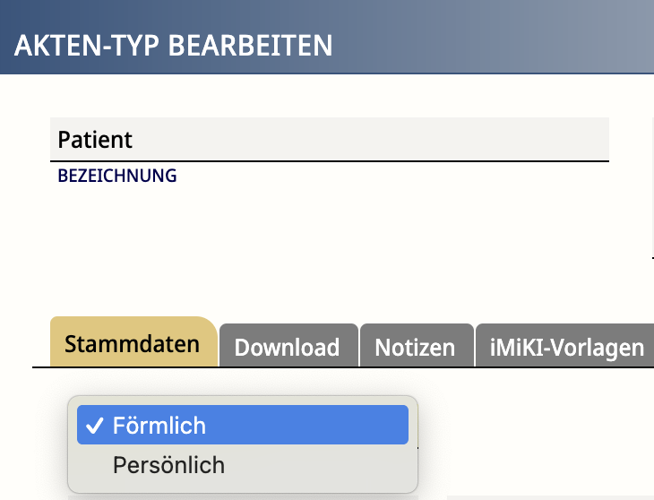Go to the Notizen tab
Viewport: 654px width, 500px height.
[415, 347]
